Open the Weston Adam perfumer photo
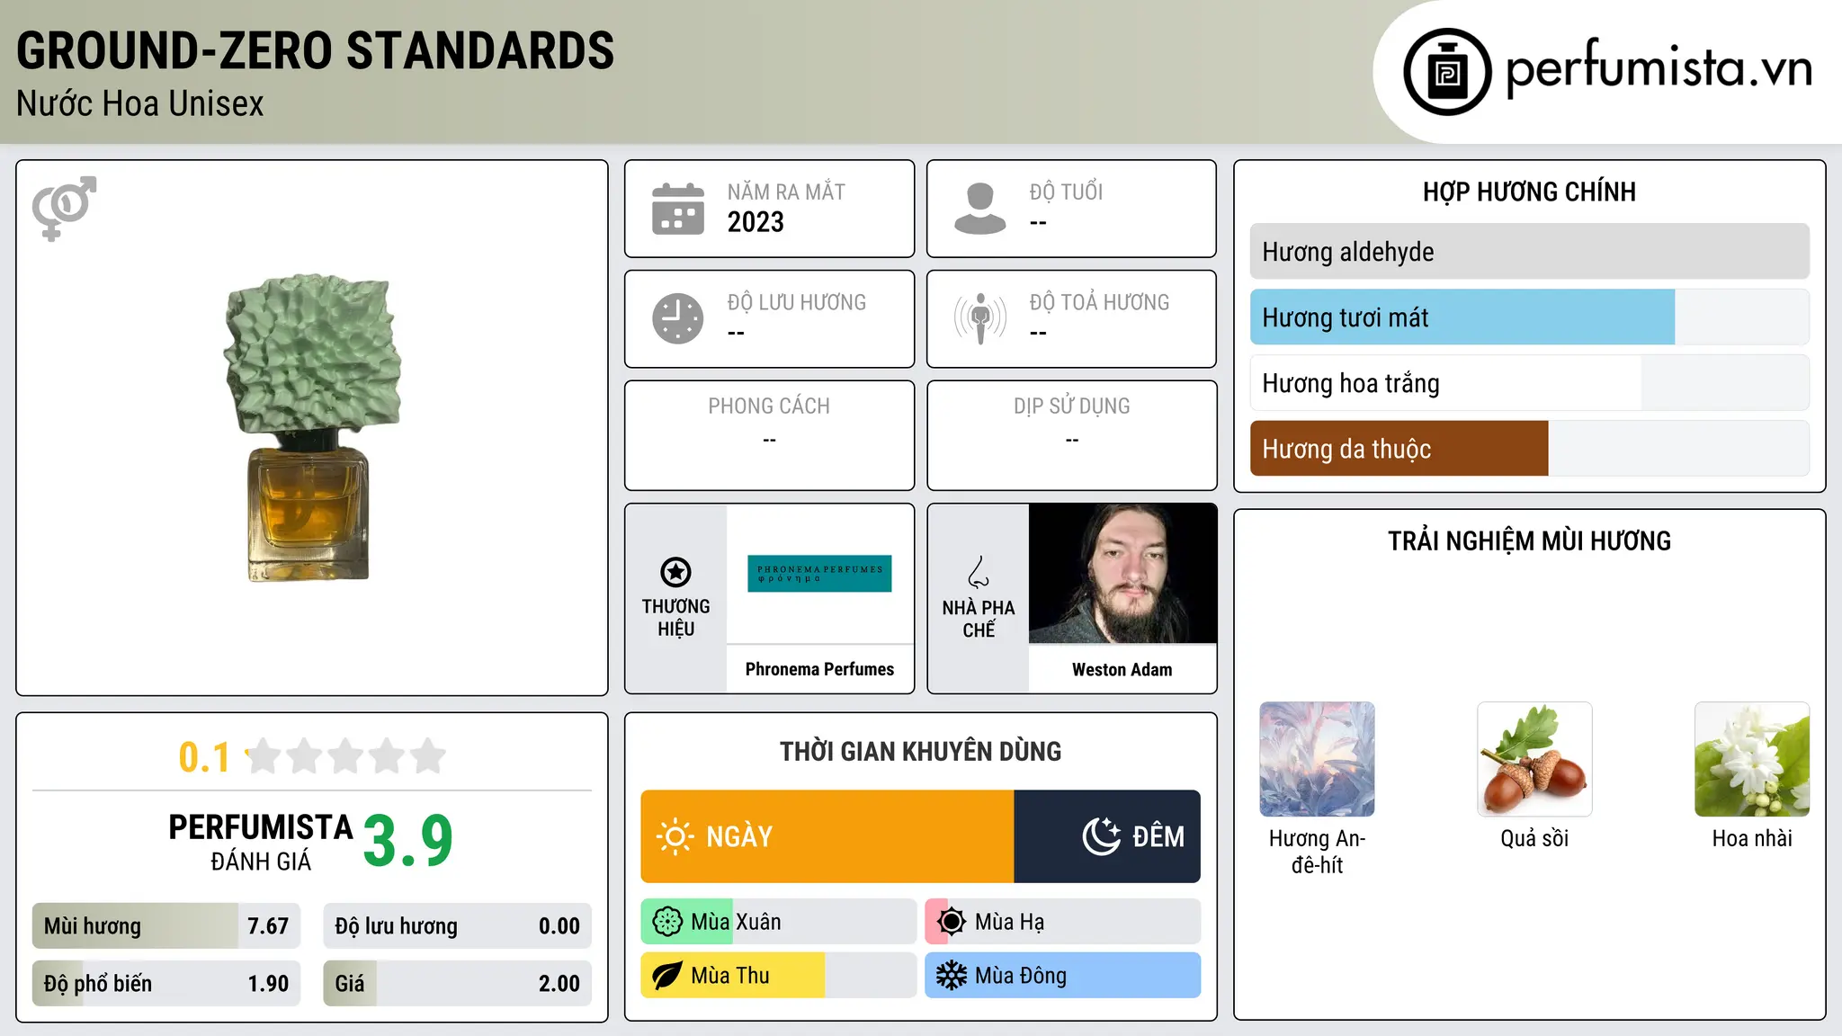The image size is (1842, 1036). (x=1122, y=574)
